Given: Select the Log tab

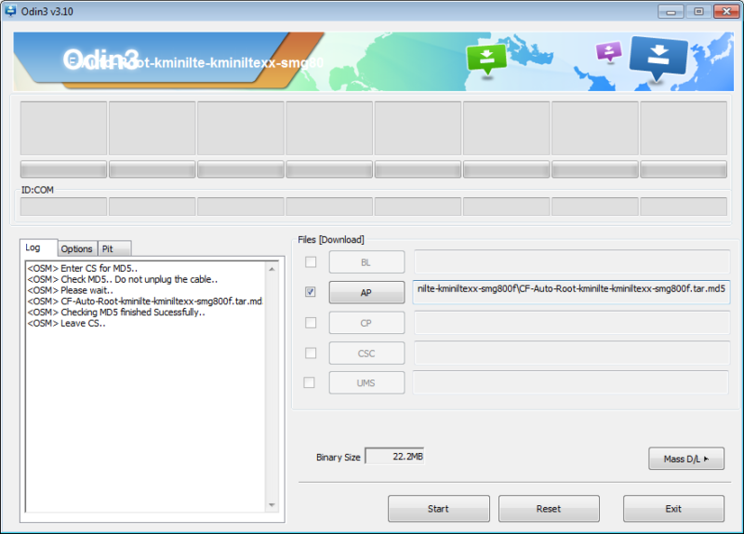Looking at the screenshot, I should pyautogui.click(x=33, y=248).
